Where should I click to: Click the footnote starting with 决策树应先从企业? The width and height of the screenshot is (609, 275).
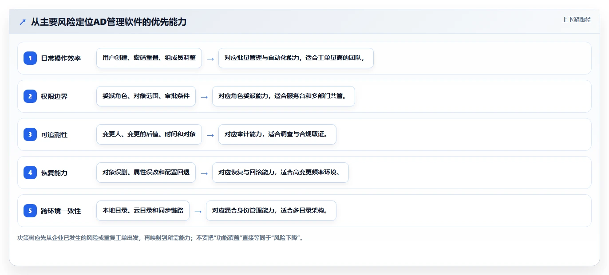pos(161,238)
